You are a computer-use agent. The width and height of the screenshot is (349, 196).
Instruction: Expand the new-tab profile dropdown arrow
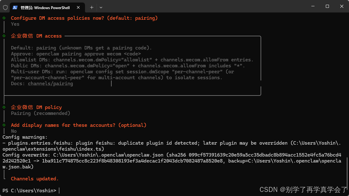(101, 8)
